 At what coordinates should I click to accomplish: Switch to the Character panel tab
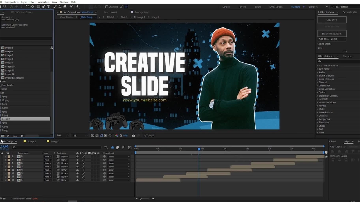point(347,56)
